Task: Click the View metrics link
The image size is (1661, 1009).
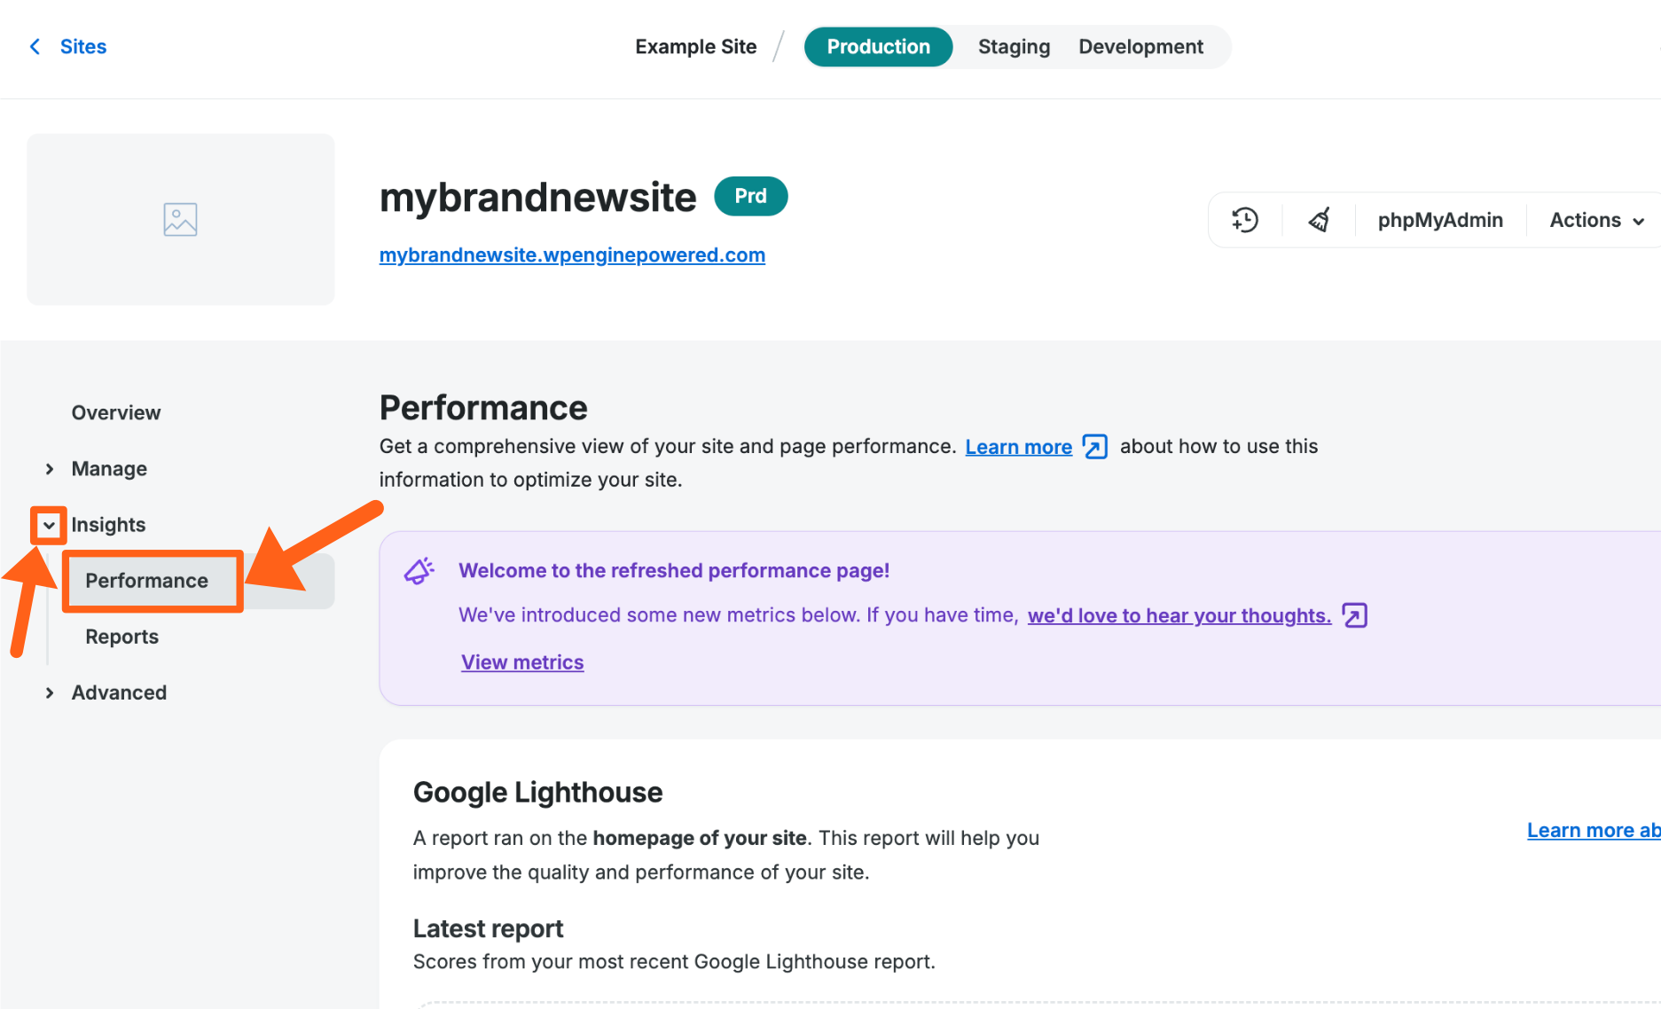Action: (x=522, y=662)
